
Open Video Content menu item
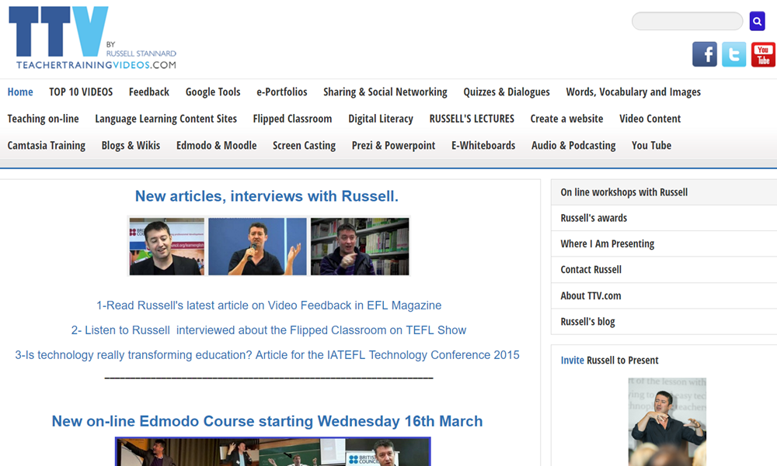coord(650,119)
